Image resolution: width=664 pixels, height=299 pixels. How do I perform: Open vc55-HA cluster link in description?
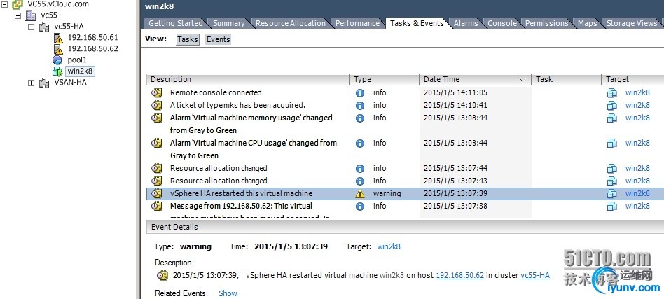(x=535, y=275)
